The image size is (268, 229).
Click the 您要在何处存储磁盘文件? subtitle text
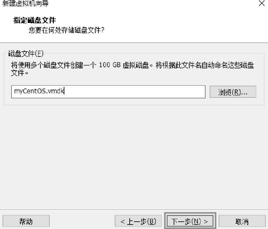click(x=66, y=30)
